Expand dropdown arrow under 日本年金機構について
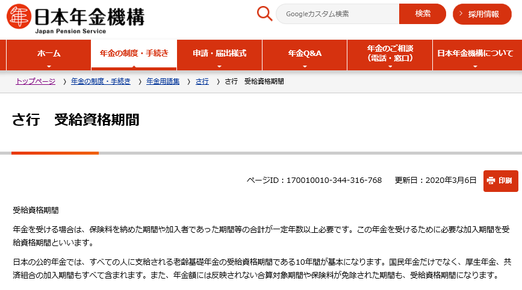The image size is (522, 290). tap(475, 66)
